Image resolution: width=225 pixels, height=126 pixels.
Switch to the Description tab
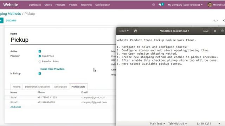pyautogui.click(x=60, y=87)
